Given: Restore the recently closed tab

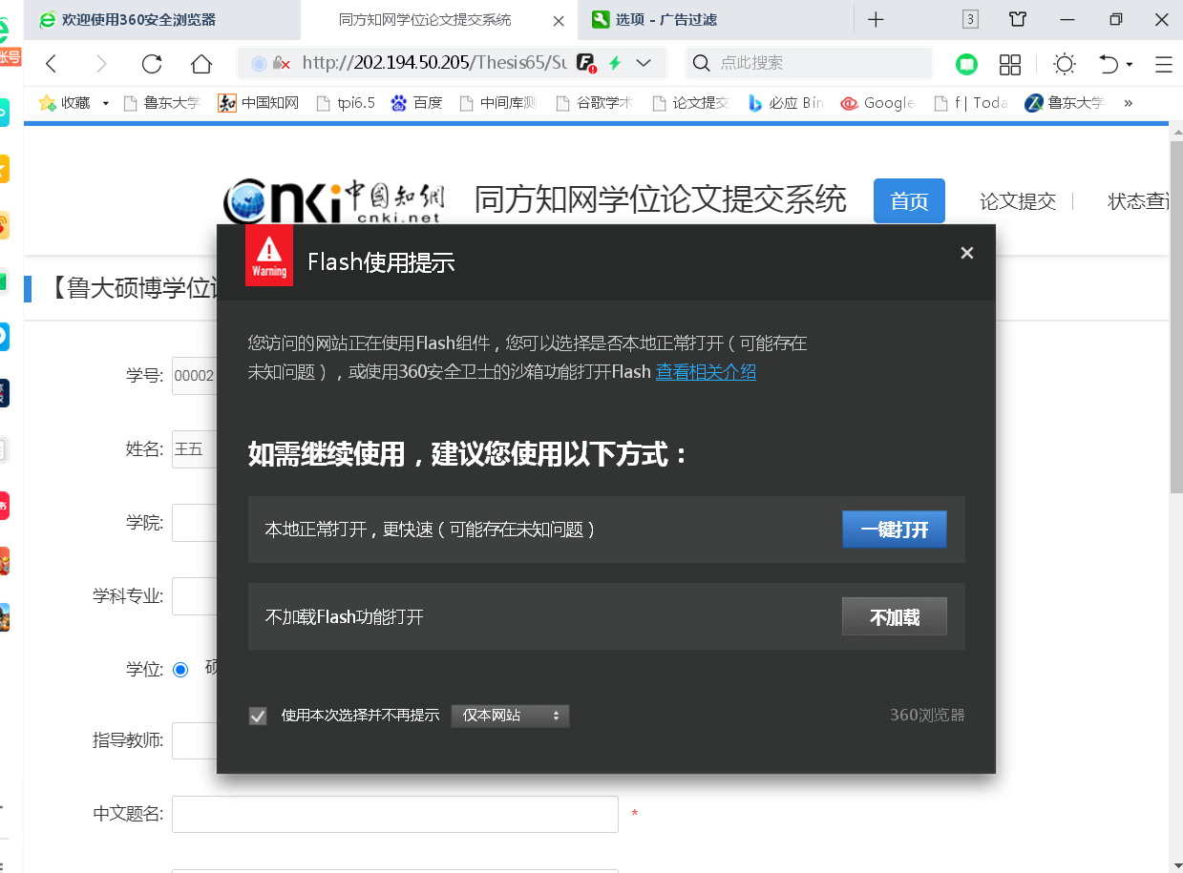Looking at the screenshot, I should (1109, 64).
